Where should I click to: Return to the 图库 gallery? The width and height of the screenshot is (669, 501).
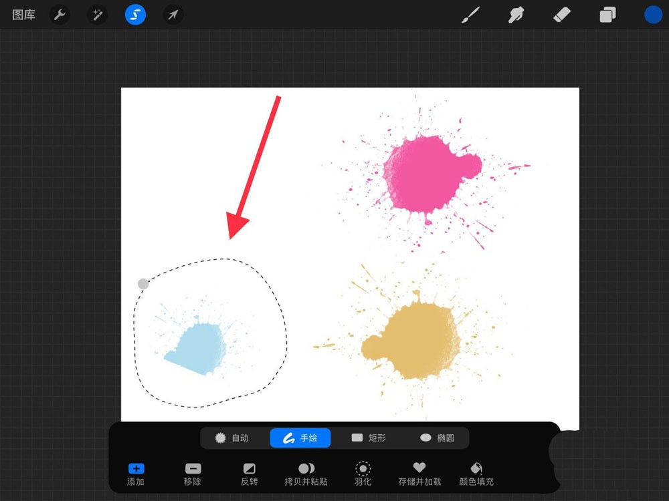coord(24,15)
